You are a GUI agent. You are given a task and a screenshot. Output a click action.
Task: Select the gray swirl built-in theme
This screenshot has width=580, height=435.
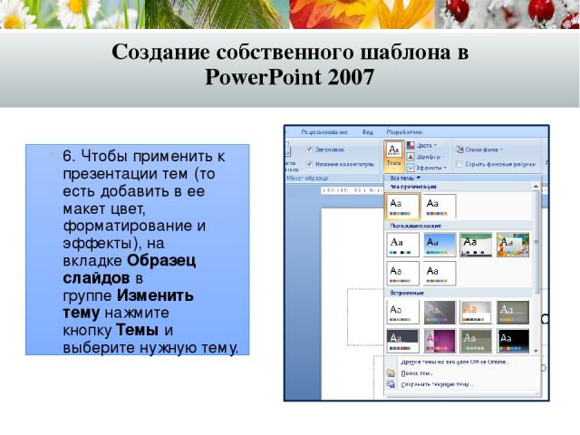439,312
